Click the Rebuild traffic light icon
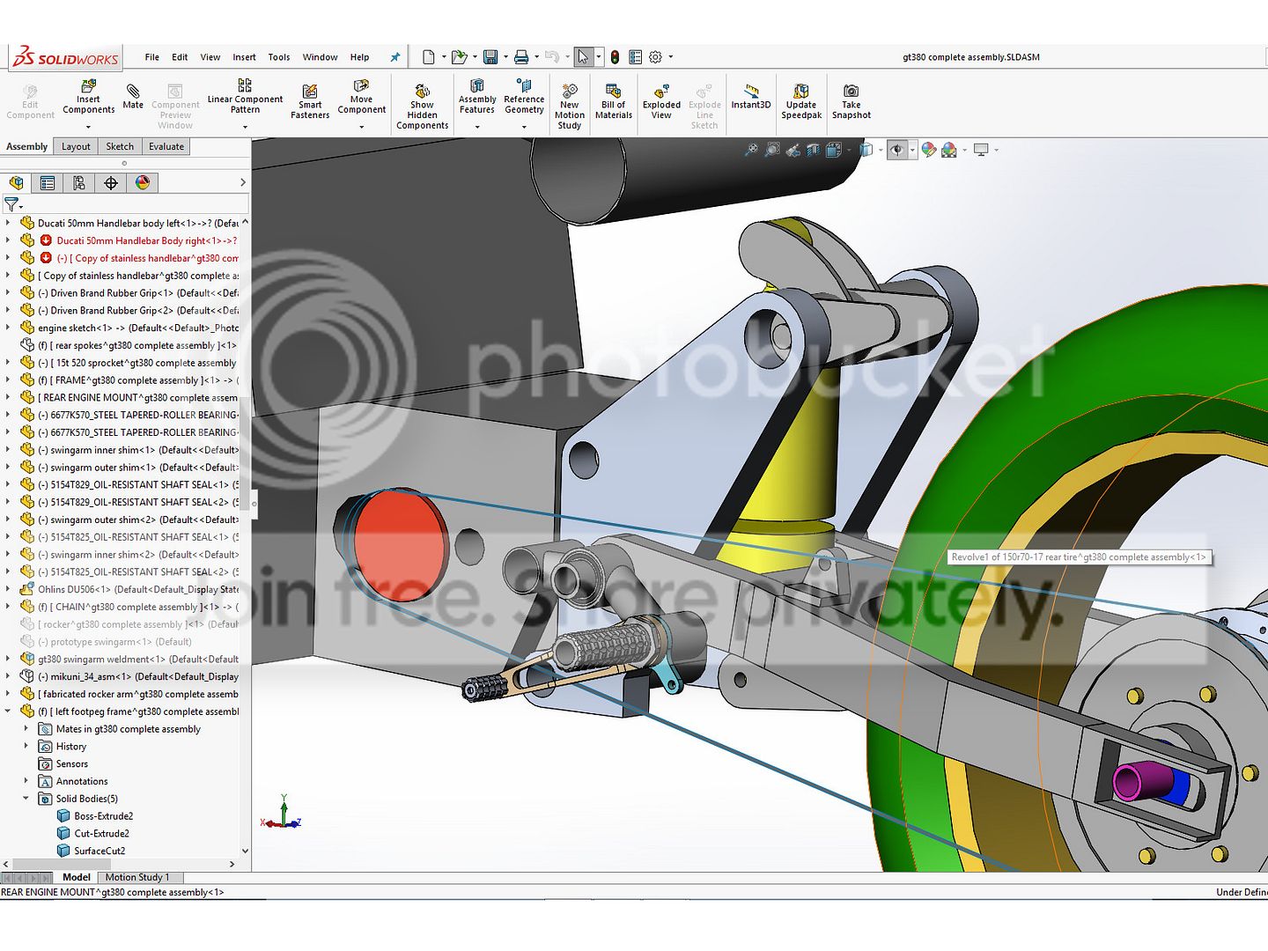Viewport: 1268px width, 951px height. point(615,57)
